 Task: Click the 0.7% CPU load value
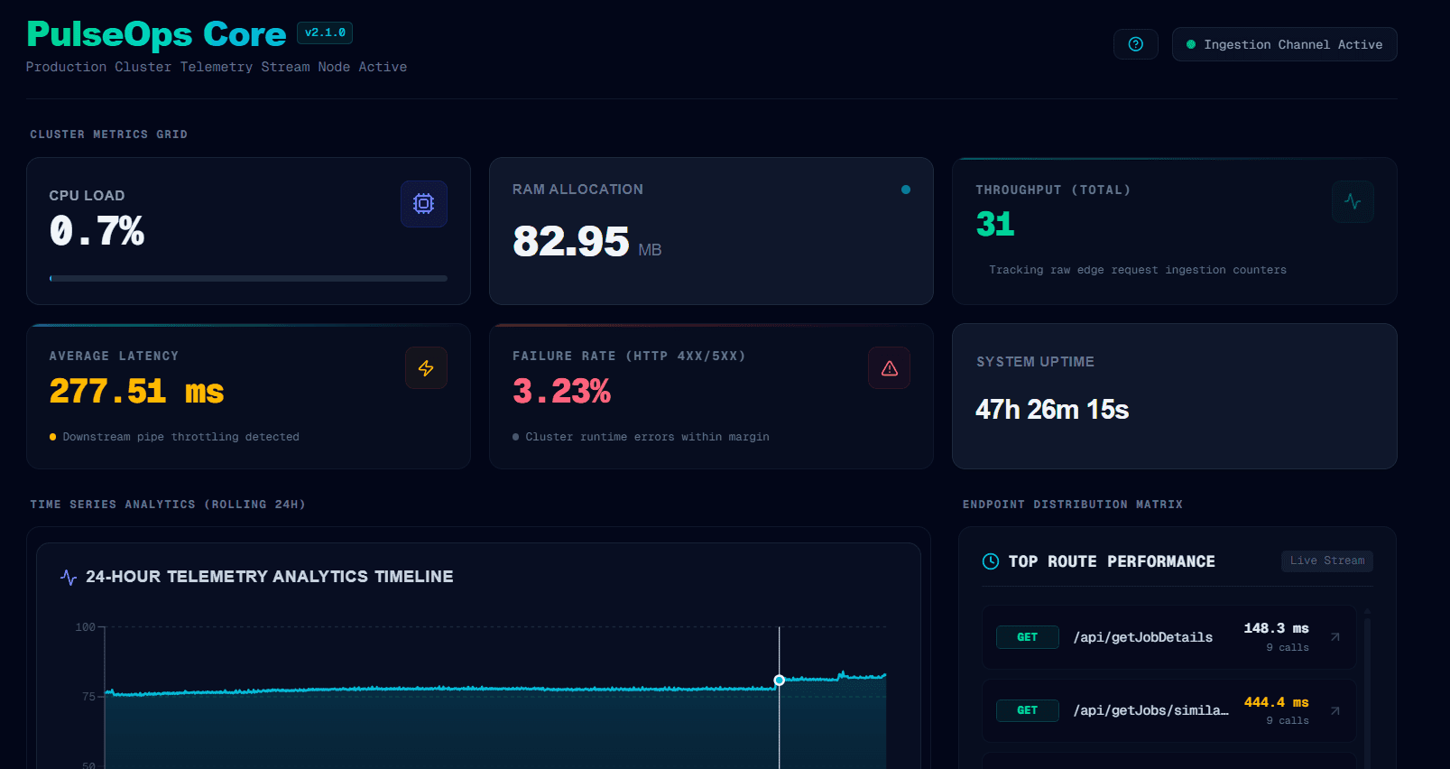(97, 231)
